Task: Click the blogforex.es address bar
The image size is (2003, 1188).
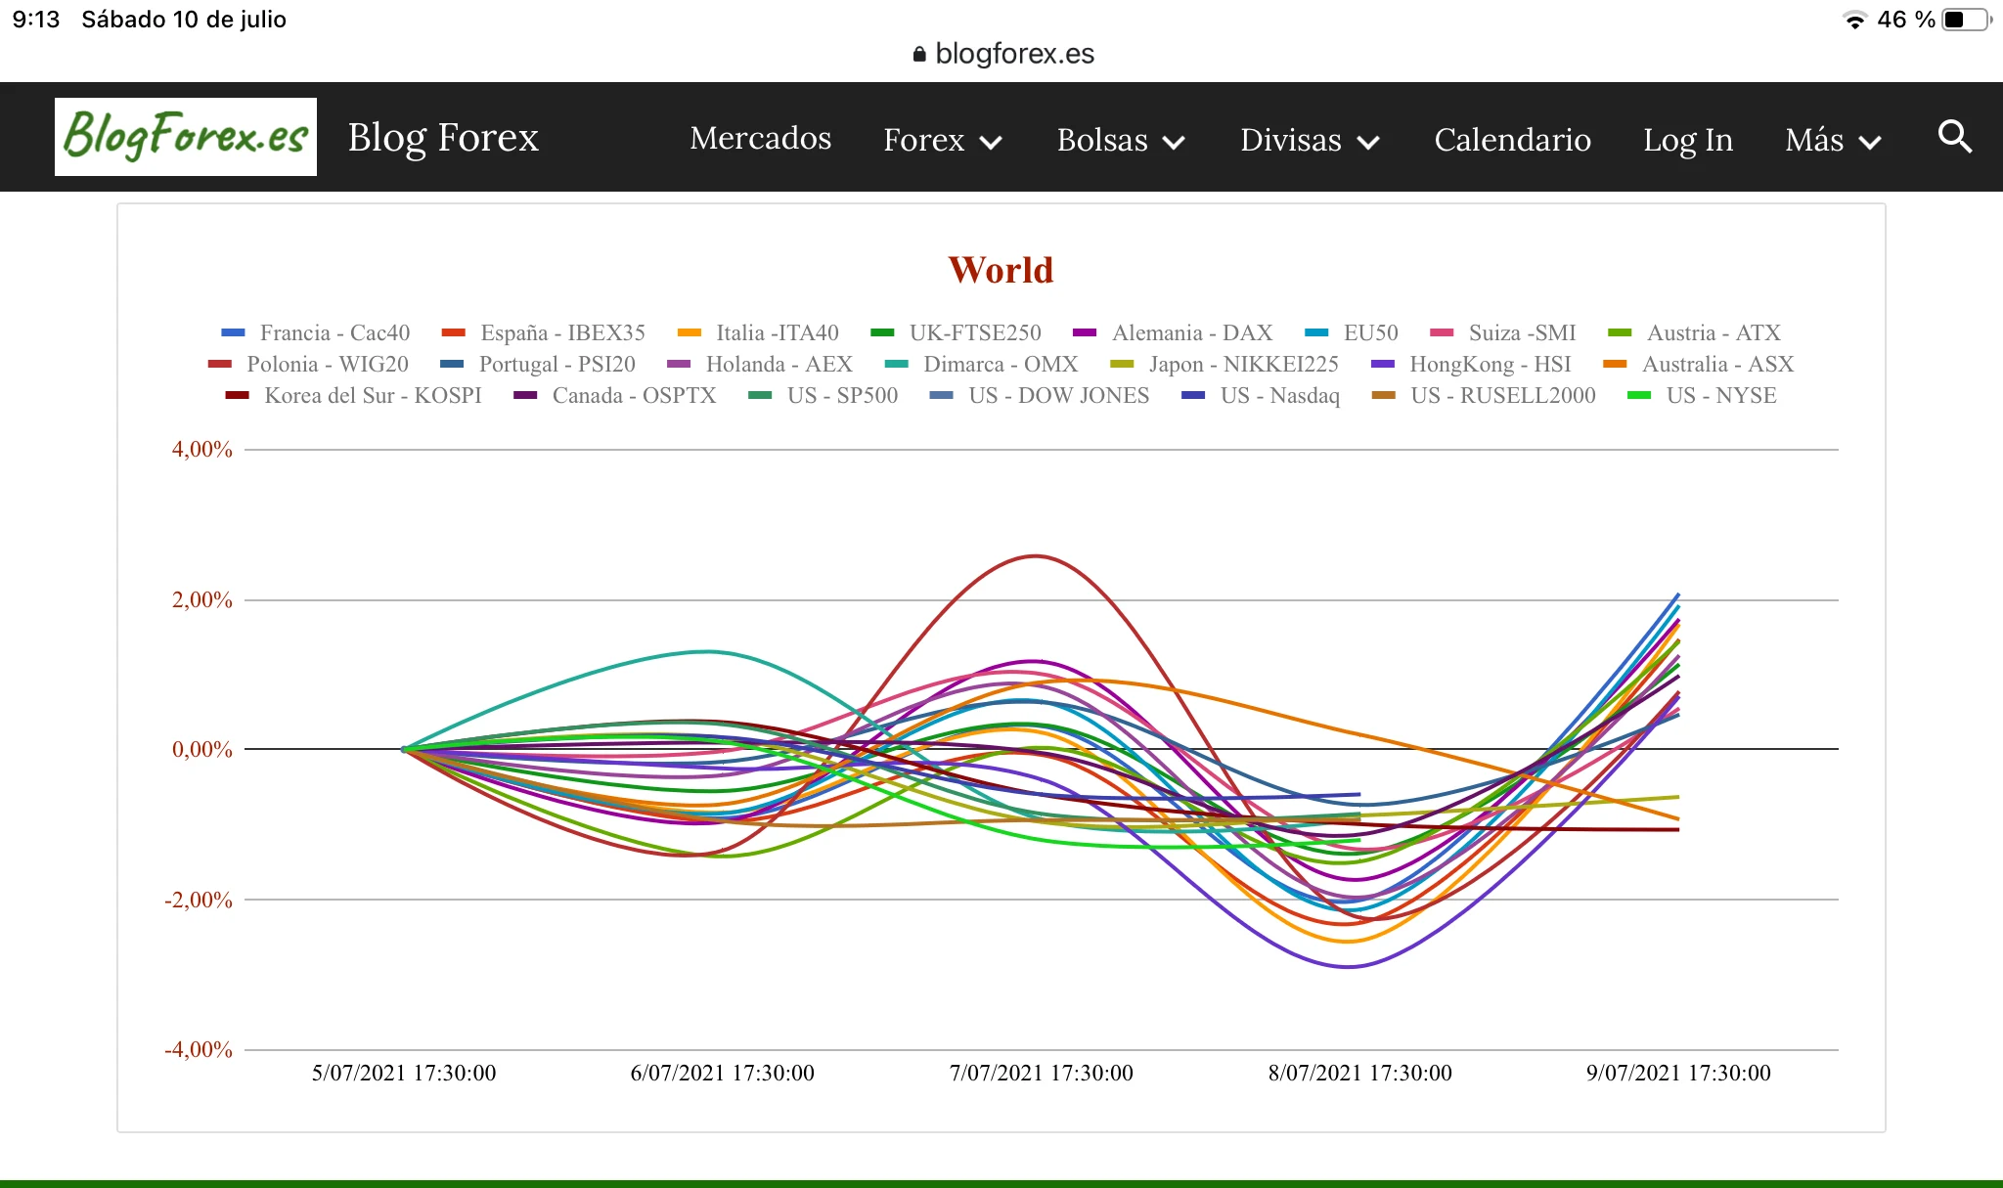Action: pos(1013,54)
